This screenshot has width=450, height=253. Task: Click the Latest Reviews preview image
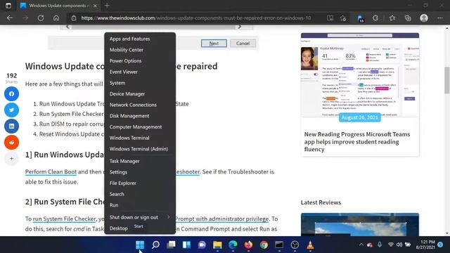click(x=360, y=225)
